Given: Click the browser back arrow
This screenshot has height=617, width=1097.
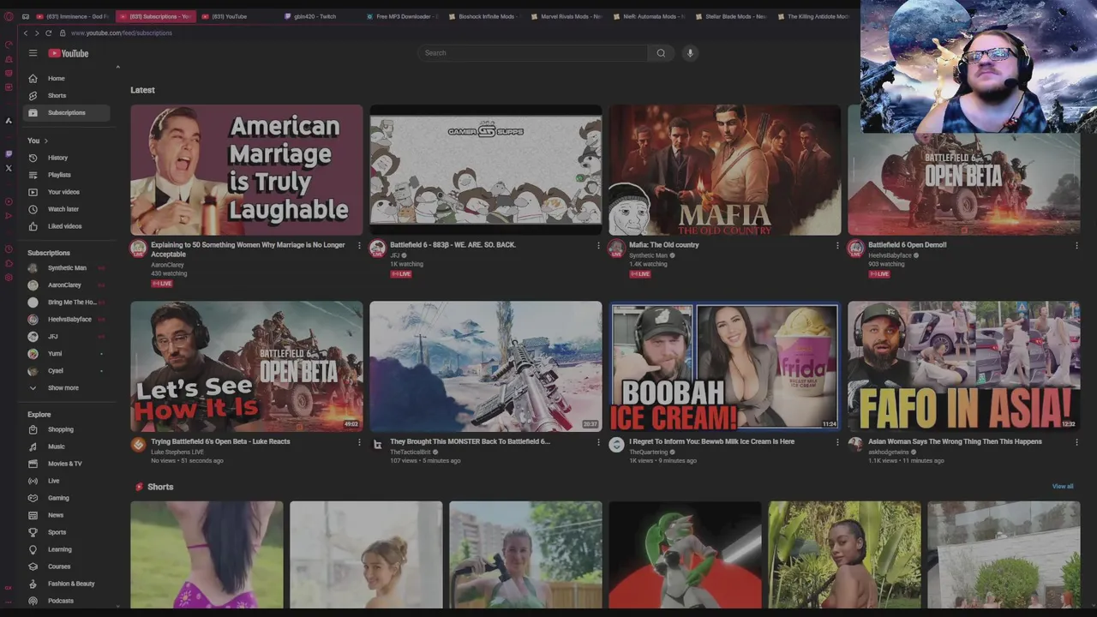Looking at the screenshot, I should point(26,33).
